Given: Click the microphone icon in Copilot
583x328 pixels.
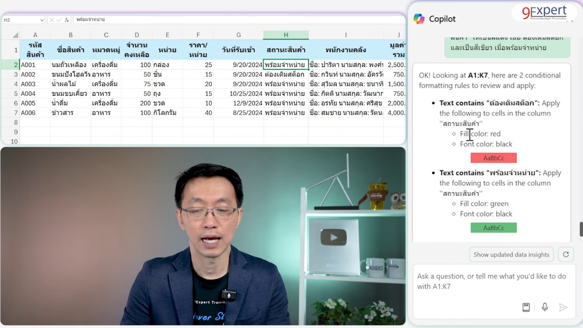Looking at the screenshot, I should (544, 307).
